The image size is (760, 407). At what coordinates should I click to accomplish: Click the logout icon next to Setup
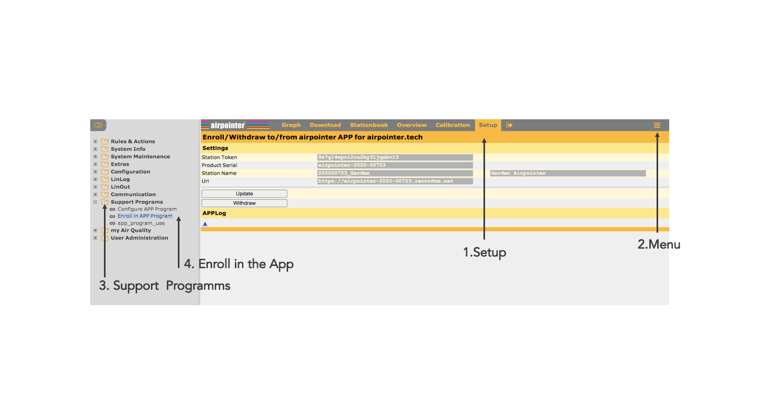pos(509,125)
